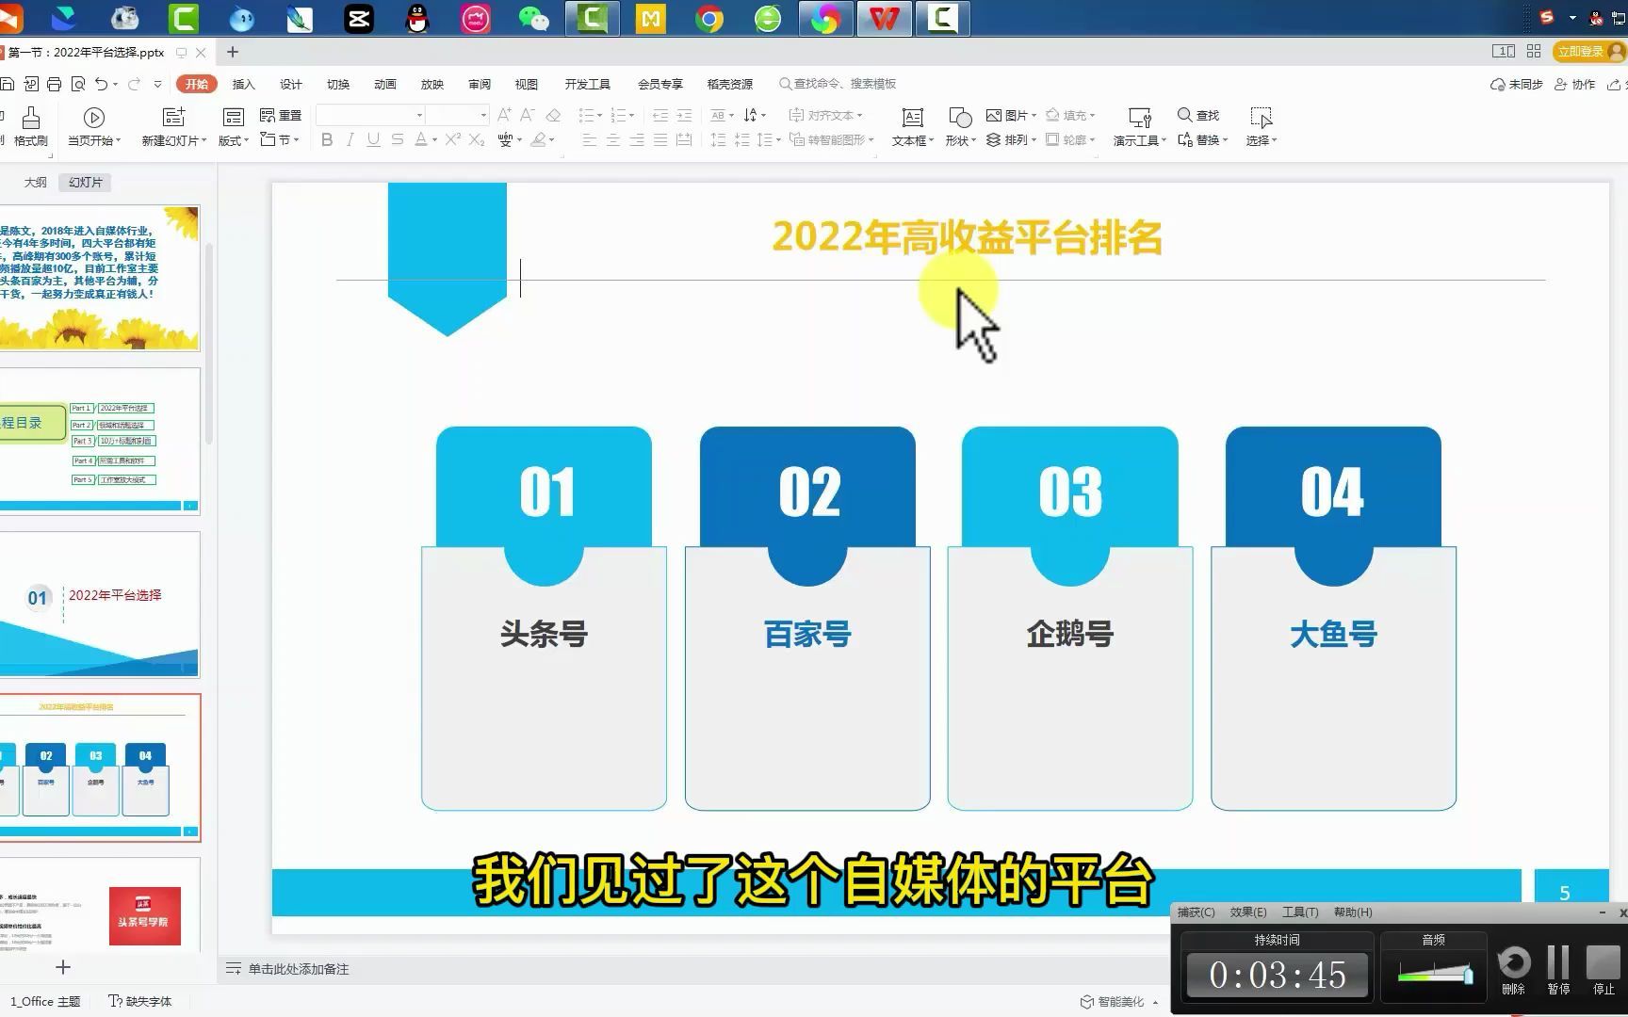The width and height of the screenshot is (1628, 1017).
Task: Click the Missing Fonts (缺失字体) button
Action: [x=139, y=1001]
